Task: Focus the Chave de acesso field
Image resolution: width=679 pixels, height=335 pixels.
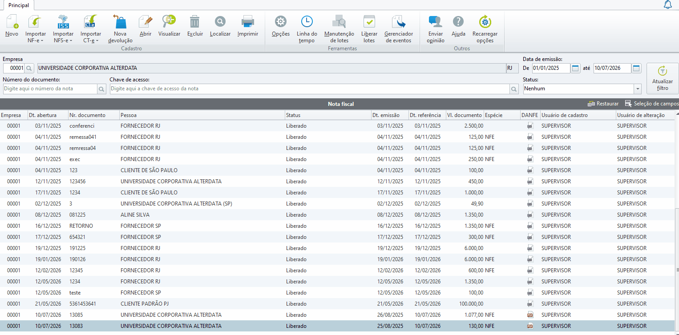Action: pos(310,89)
